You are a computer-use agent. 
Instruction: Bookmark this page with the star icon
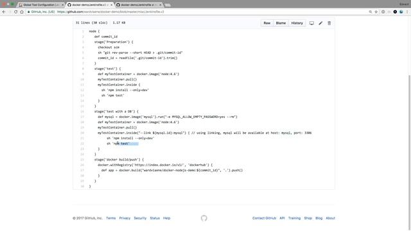[376, 12]
